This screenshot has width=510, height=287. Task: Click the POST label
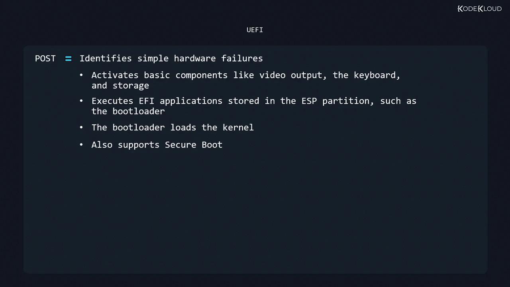click(x=45, y=59)
